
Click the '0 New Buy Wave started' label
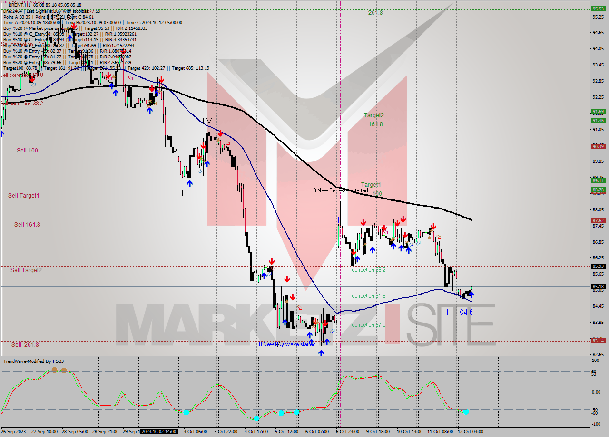287,344
